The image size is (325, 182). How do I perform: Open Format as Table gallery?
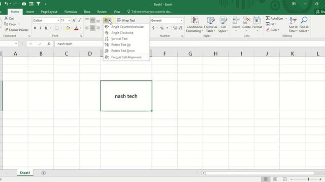tap(210, 25)
